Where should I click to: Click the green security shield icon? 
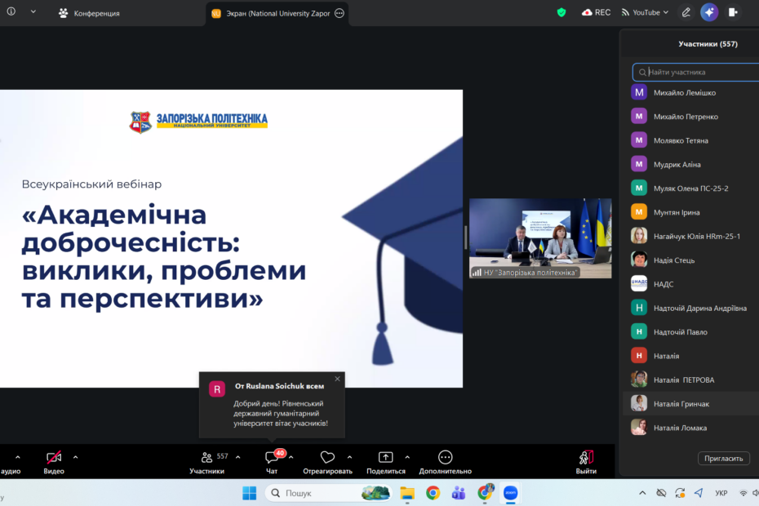[x=561, y=12]
